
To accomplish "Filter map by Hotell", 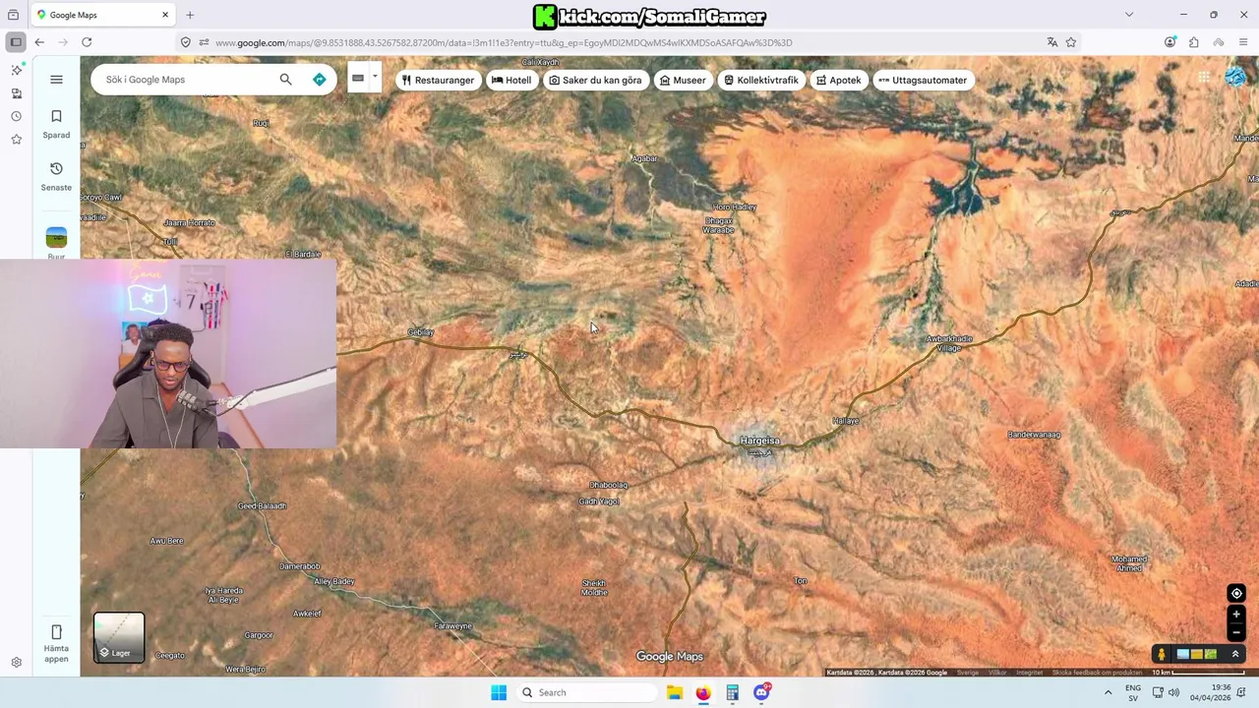I will pyautogui.click(x=511, y=80).
